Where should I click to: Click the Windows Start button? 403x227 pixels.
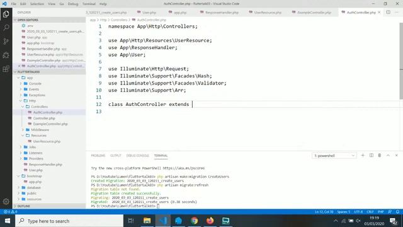8,221
